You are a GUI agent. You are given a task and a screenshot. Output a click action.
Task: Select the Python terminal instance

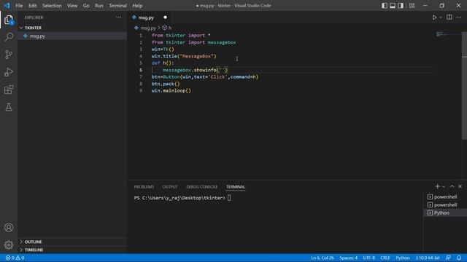pos(445,213)
